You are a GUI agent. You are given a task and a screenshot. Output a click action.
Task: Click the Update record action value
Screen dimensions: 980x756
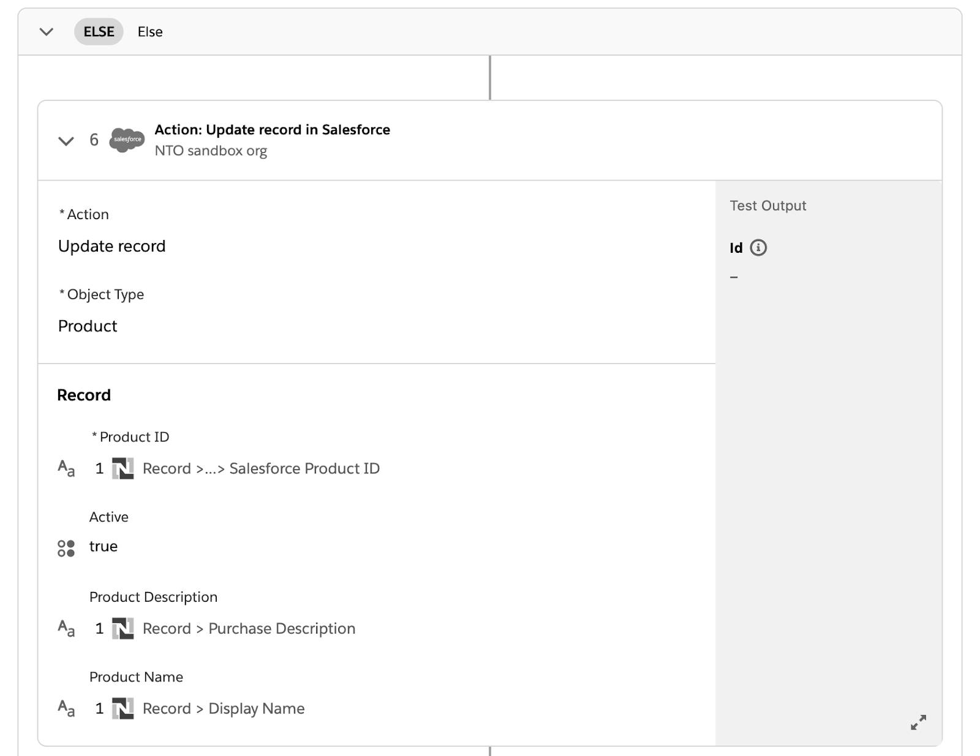click(x=112, y=246)
